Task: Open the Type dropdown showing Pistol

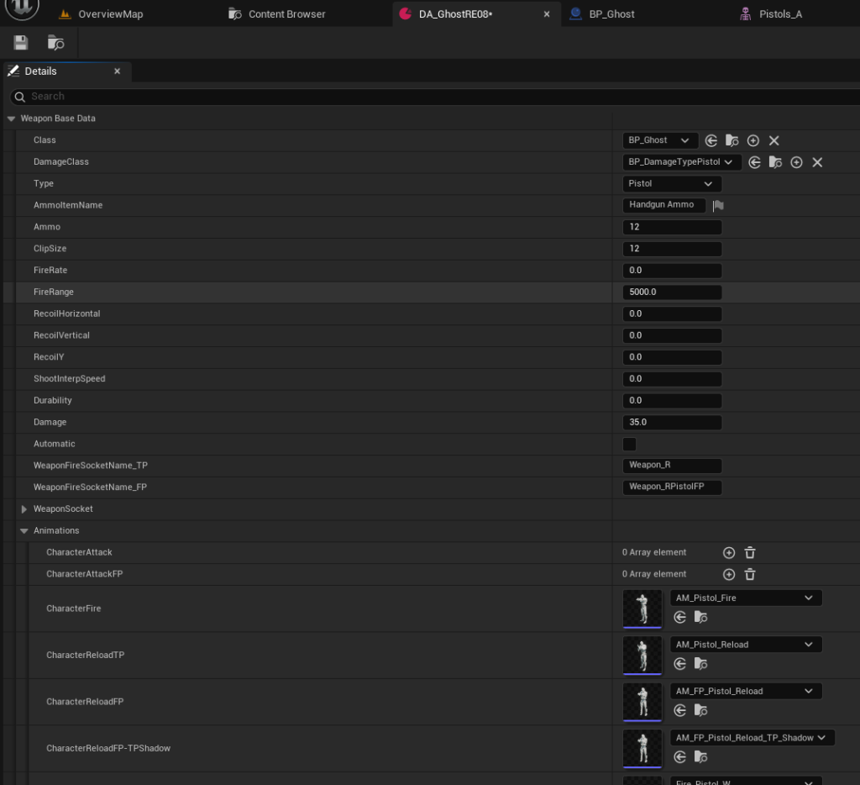Action: point(671,184)
